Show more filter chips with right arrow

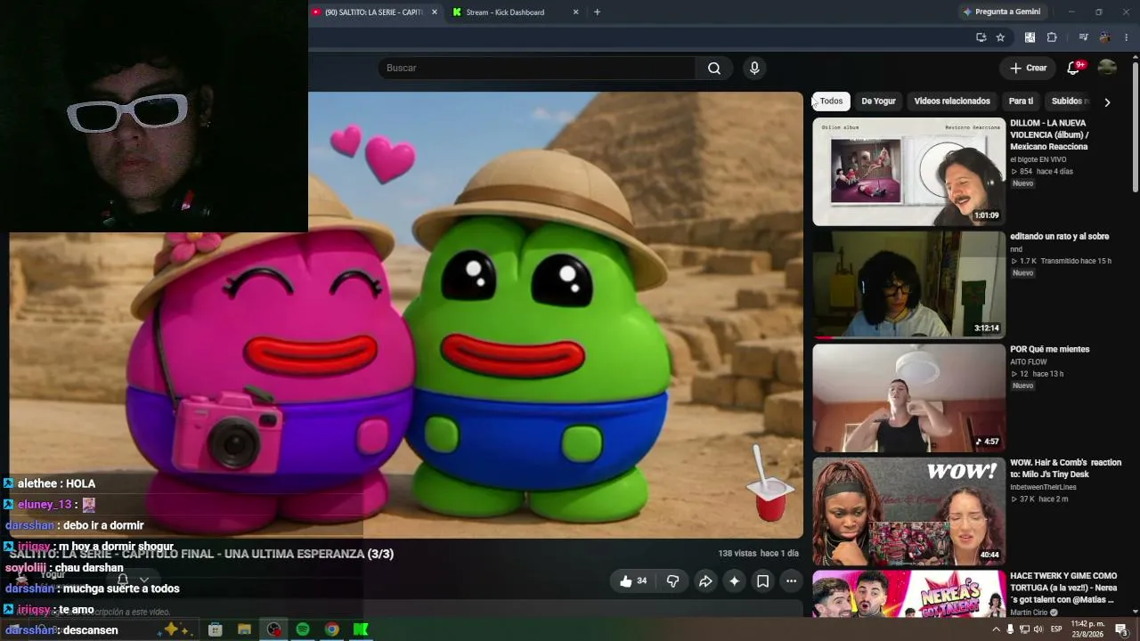(x=1107, y=102)
